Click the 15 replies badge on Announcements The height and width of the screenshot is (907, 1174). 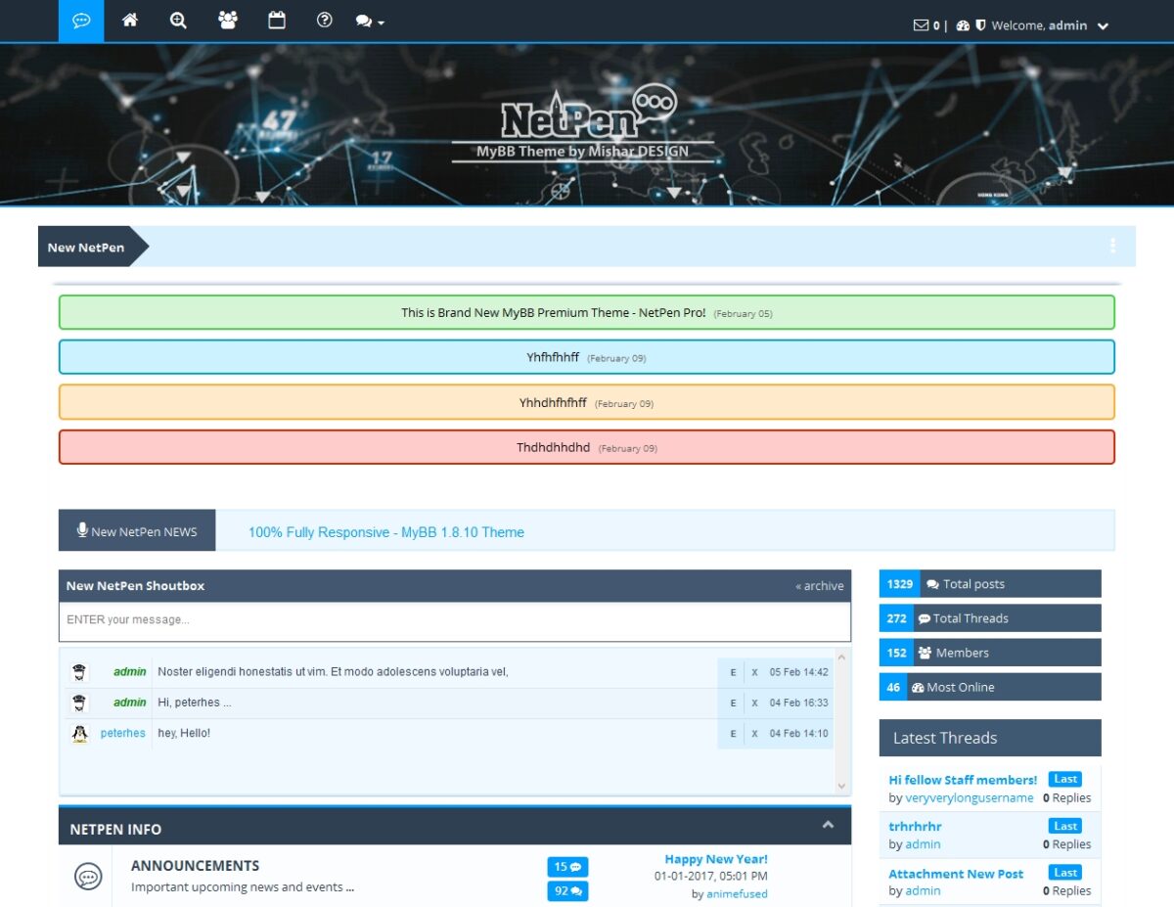click(566, 867)
